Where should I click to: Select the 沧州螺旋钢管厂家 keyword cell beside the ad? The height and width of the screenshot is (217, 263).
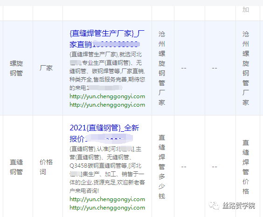[x=162, y=68]
